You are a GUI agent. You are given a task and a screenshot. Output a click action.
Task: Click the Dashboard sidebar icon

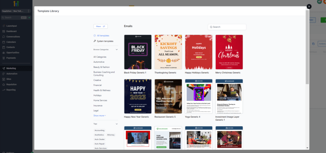[x=4, y=31]
